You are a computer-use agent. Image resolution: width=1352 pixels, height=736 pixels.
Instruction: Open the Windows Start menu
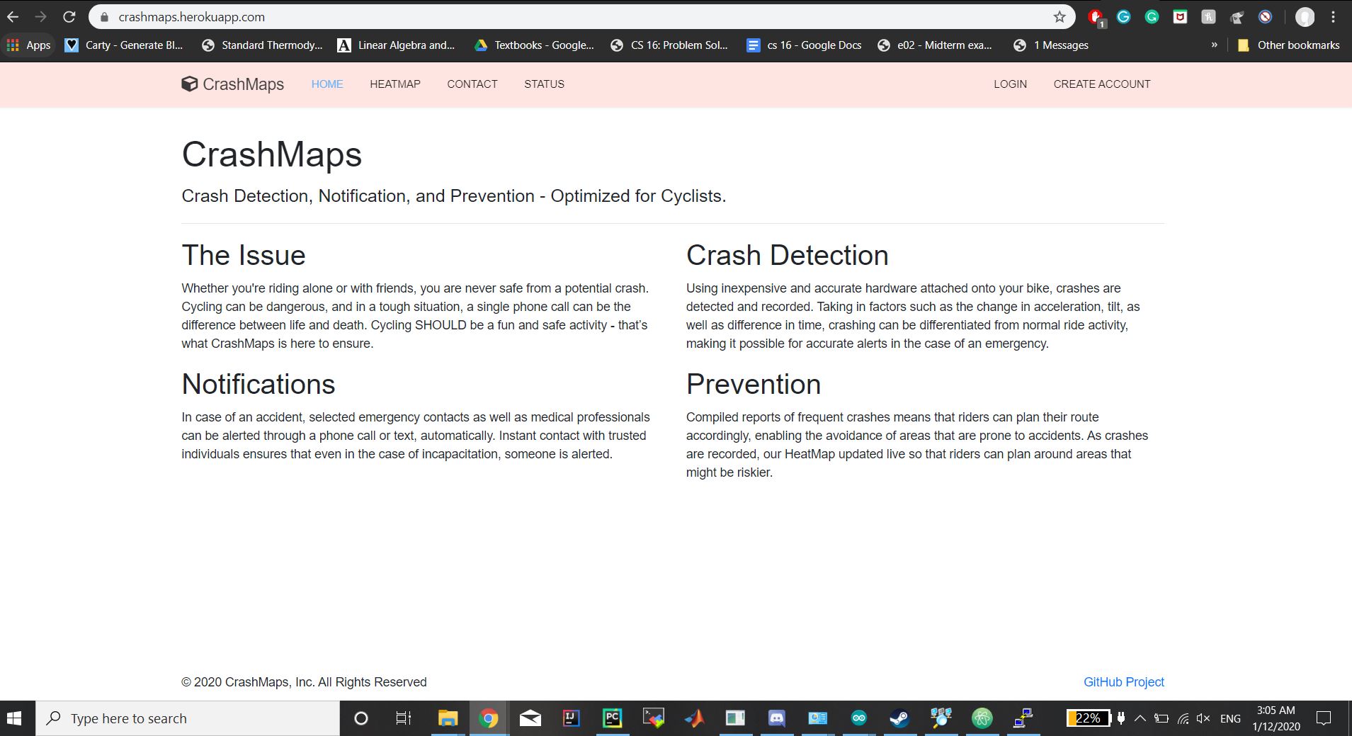pos(14,718)
